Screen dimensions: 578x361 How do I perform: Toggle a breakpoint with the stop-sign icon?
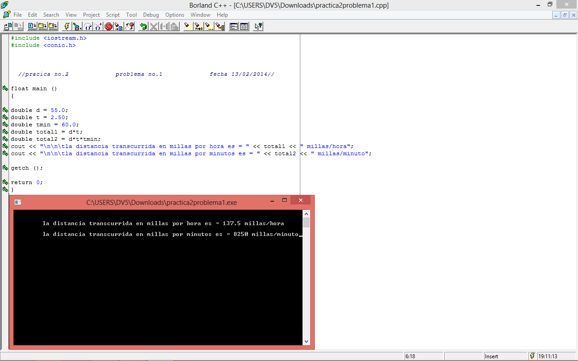tap(109, 26)
